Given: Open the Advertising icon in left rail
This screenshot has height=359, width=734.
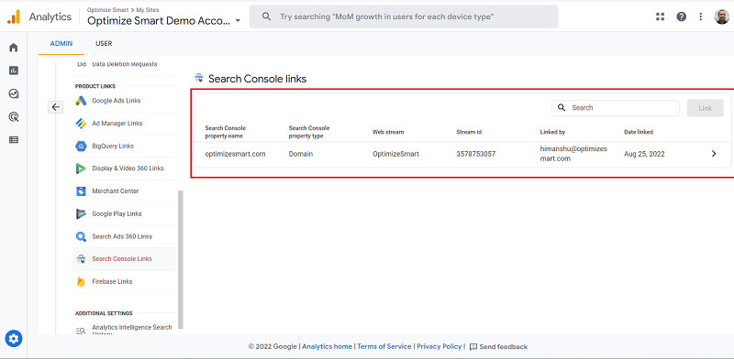Looking at the screenshot, I should [x=14, y=116].
